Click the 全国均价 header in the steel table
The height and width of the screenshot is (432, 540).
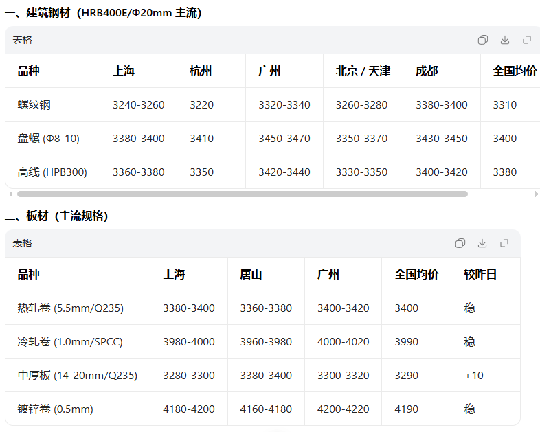pos(515,71)
